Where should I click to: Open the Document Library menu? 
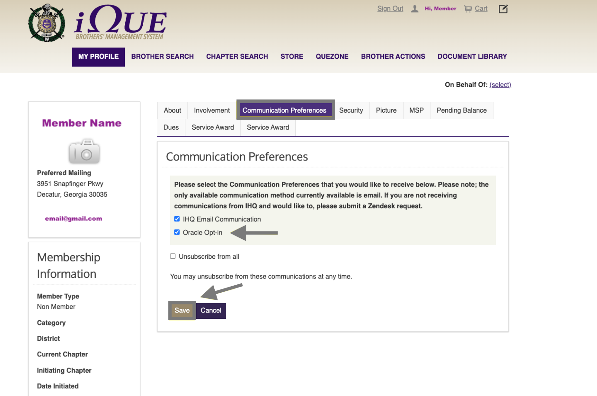pyautogui.click(x=472, y=56)
